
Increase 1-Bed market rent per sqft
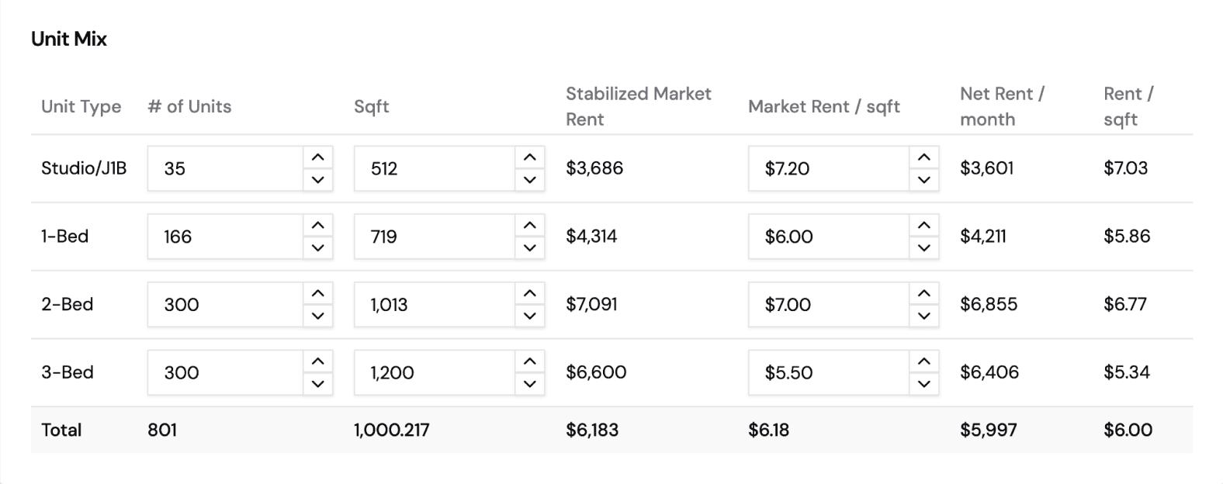click(923, 226)
